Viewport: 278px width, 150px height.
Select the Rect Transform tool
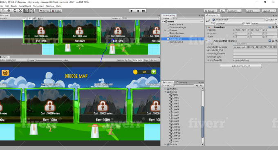coord(27,11)
